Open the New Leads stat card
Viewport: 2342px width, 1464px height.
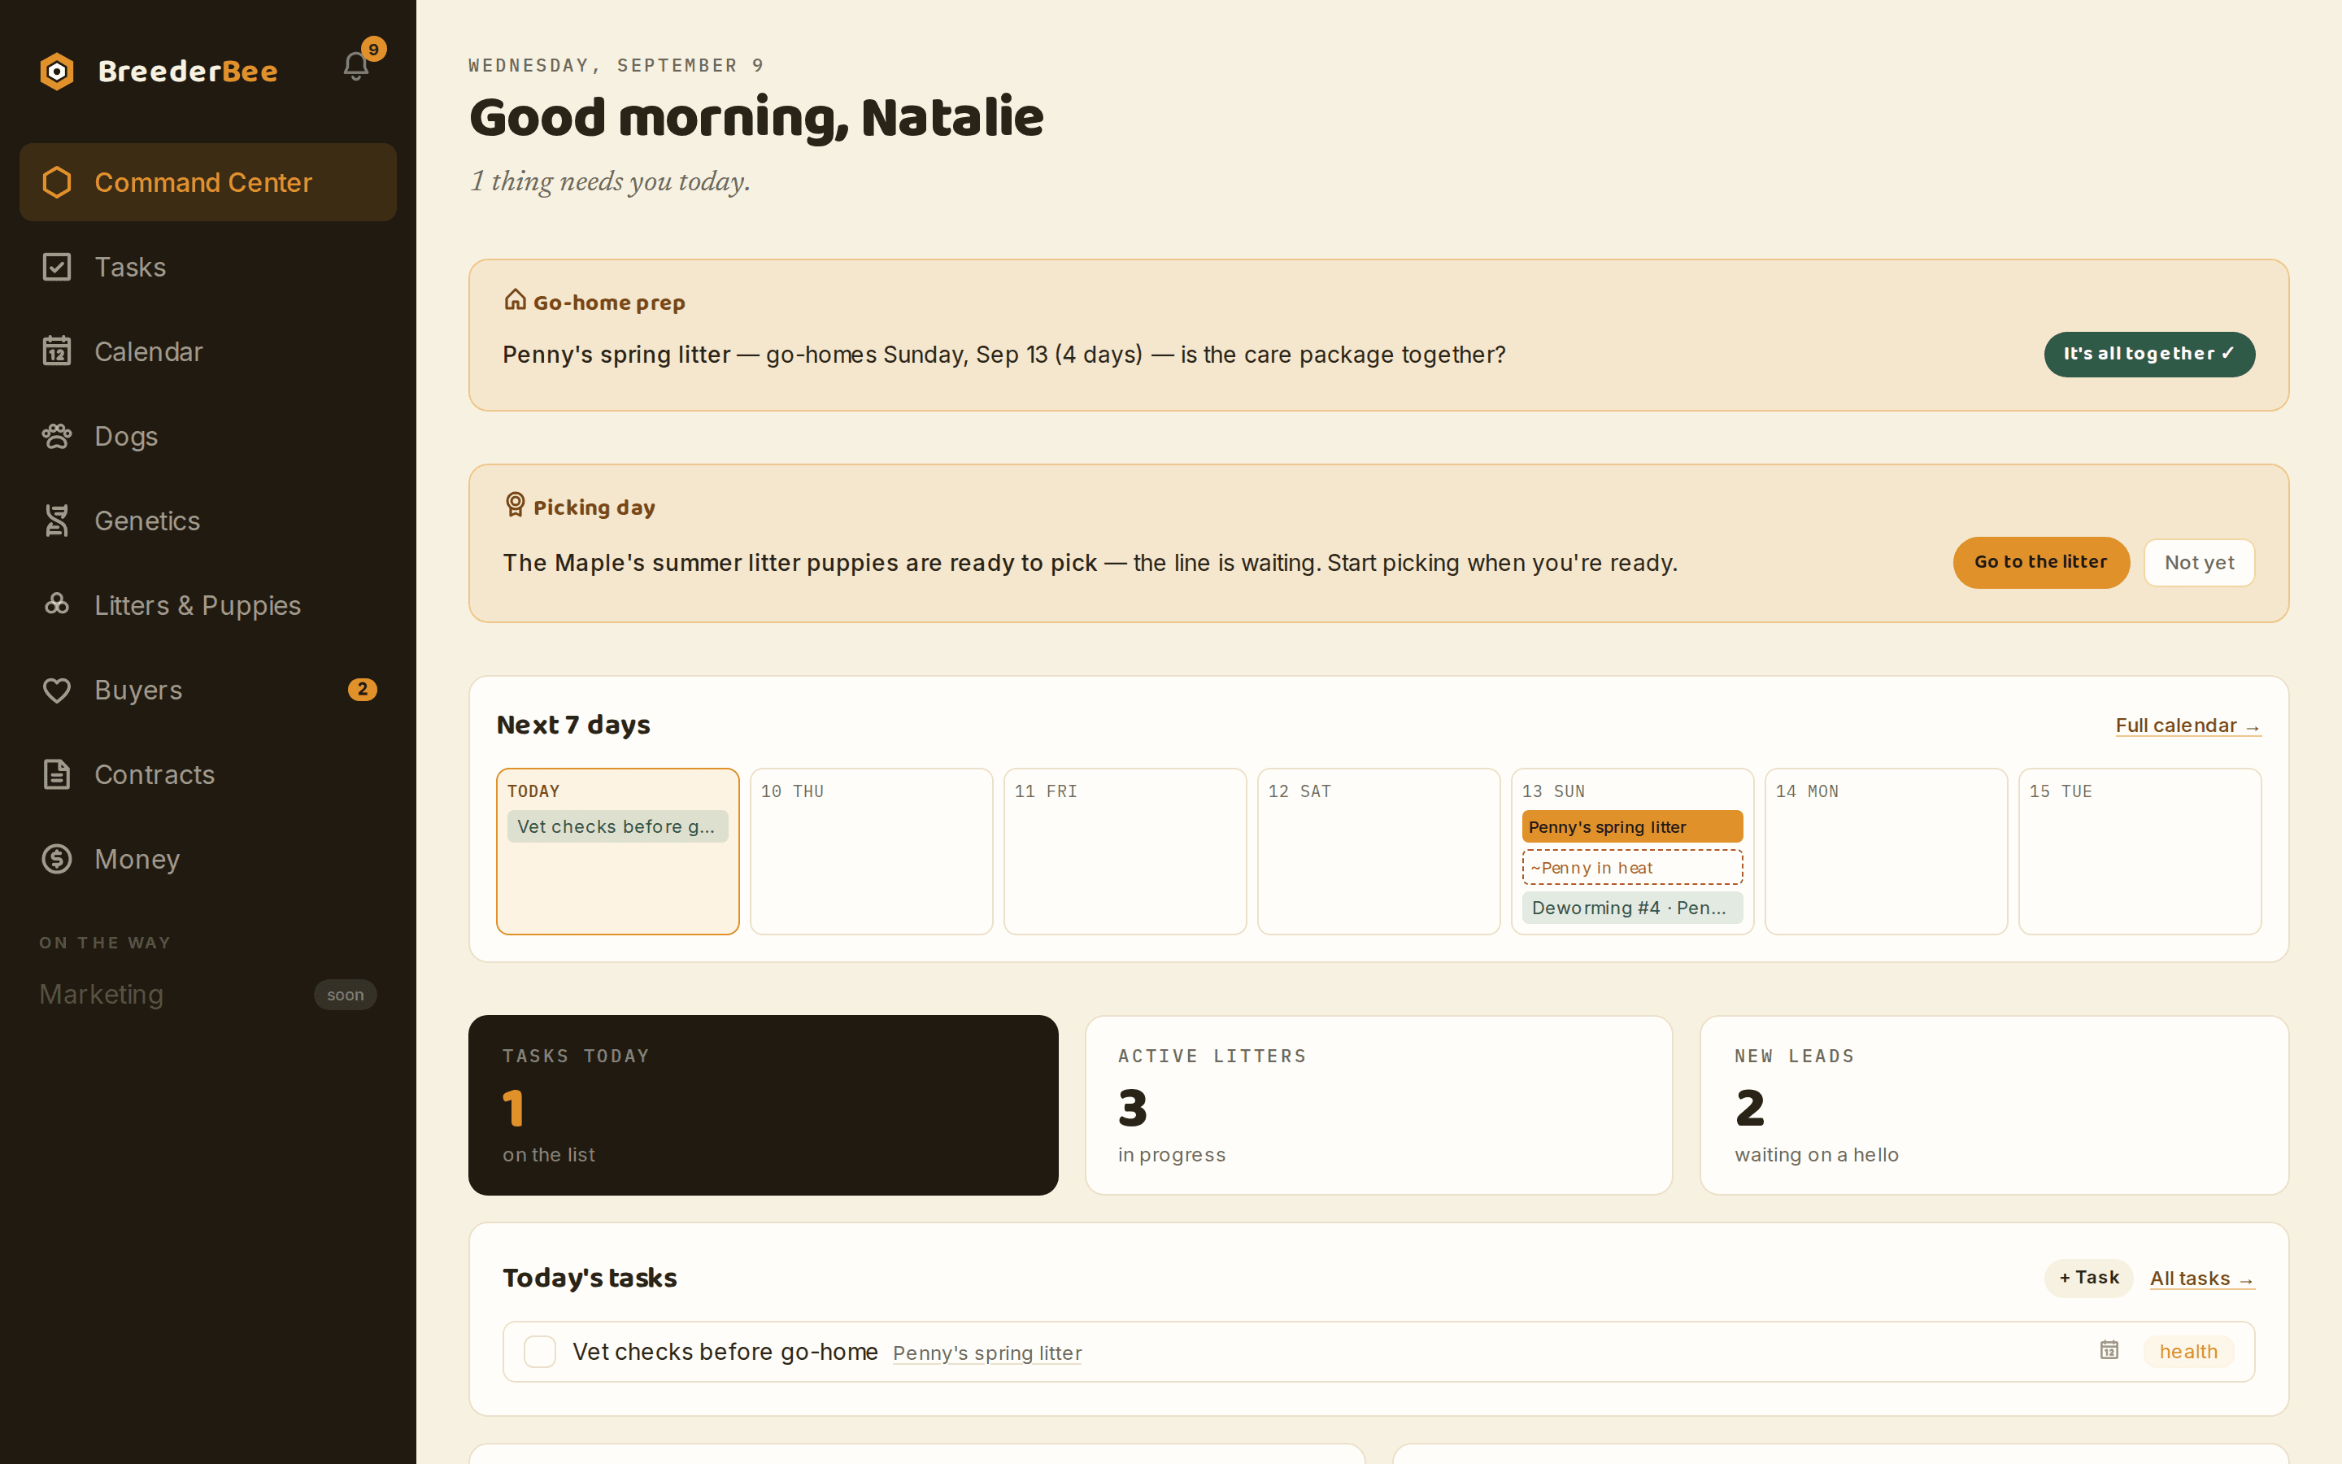point(1994,1105)
